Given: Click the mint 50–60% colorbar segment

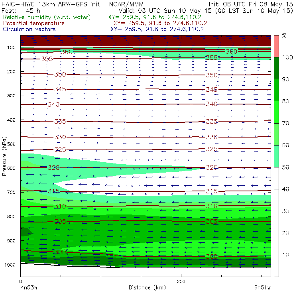Looking at the screenshot, I should 276,156.
